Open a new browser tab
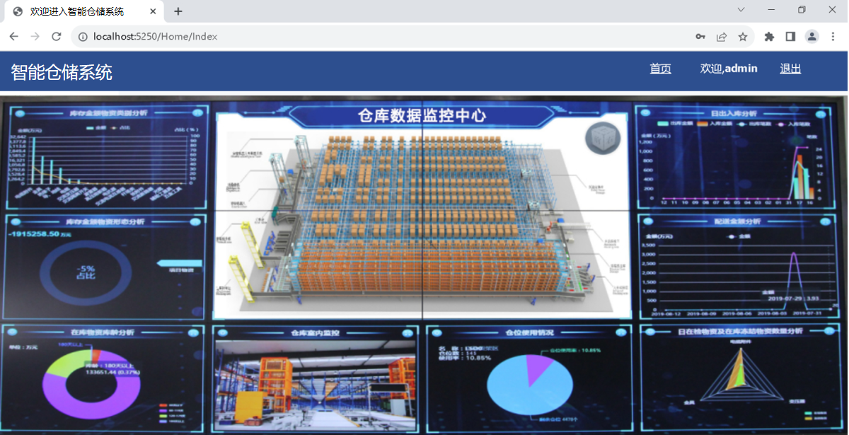Image resolution: width=849 pixels, height=435 pixels. 178,11
